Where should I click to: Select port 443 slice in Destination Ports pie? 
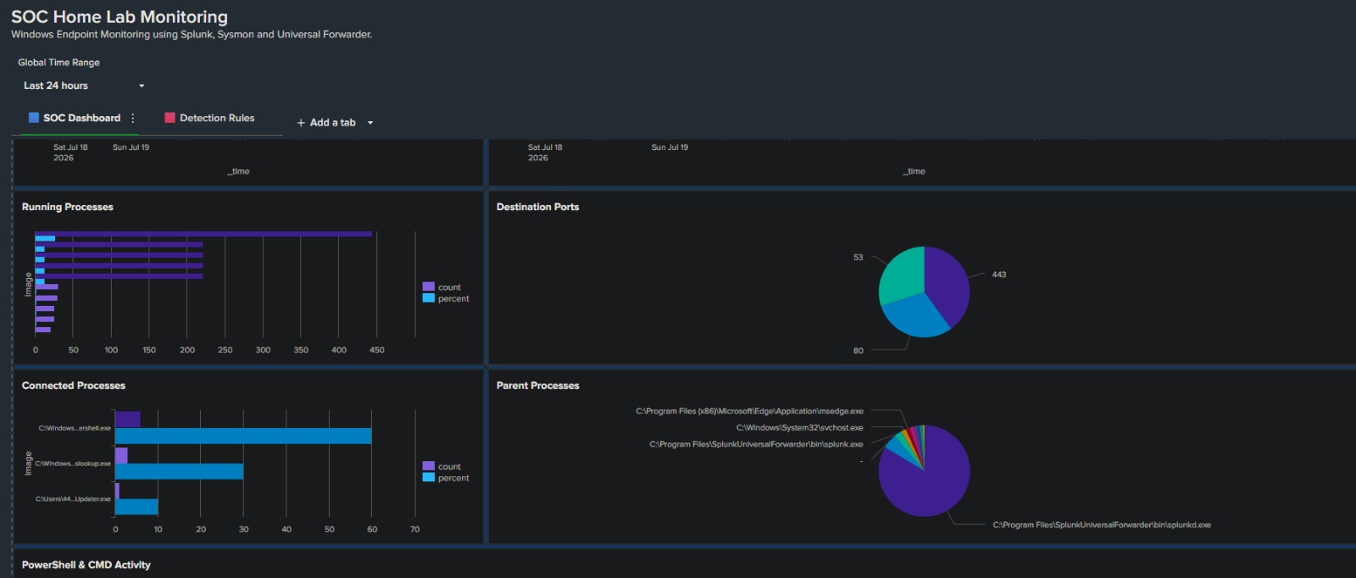949,284
